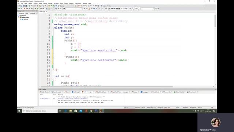Redo the edit via toolbar icon

tap(32, 6)
